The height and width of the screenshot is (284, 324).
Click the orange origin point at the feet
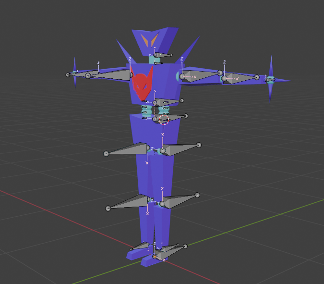(x=155, y=257)
